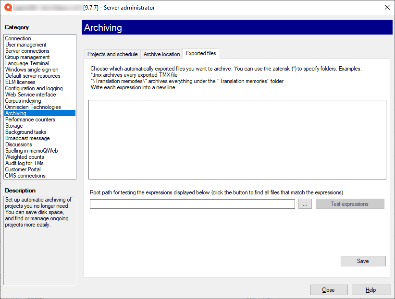Screen dimensions: 395x299
Task: Select the Connection category
Action: [x=18, y=38]
